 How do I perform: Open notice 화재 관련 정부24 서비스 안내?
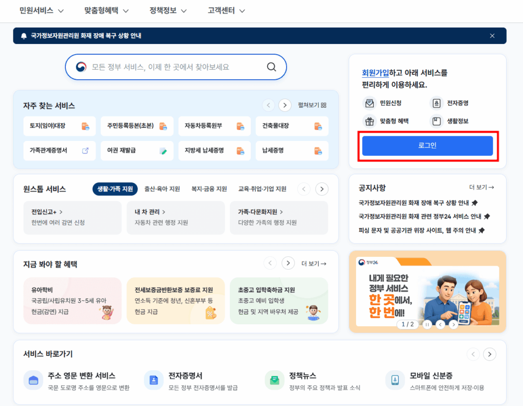click(424, 217)
